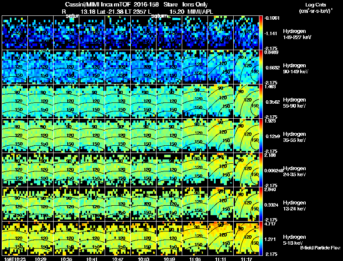Open the 5-13 keV panel at 11:11

click(221, 238)
